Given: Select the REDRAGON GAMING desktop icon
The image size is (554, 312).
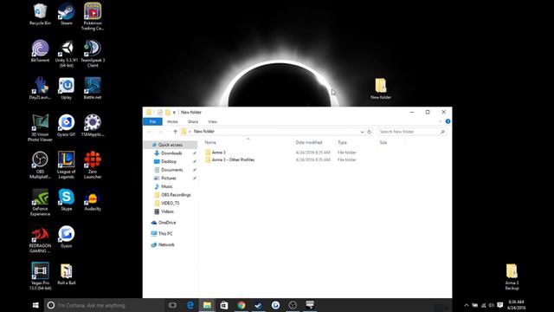Looking at the screenshot, I should click(x=40, y=239).
